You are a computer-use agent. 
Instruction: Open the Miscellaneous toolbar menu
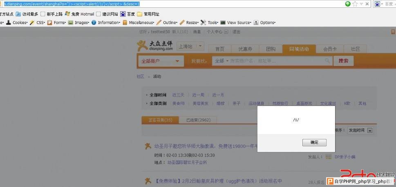coord(139,22)
